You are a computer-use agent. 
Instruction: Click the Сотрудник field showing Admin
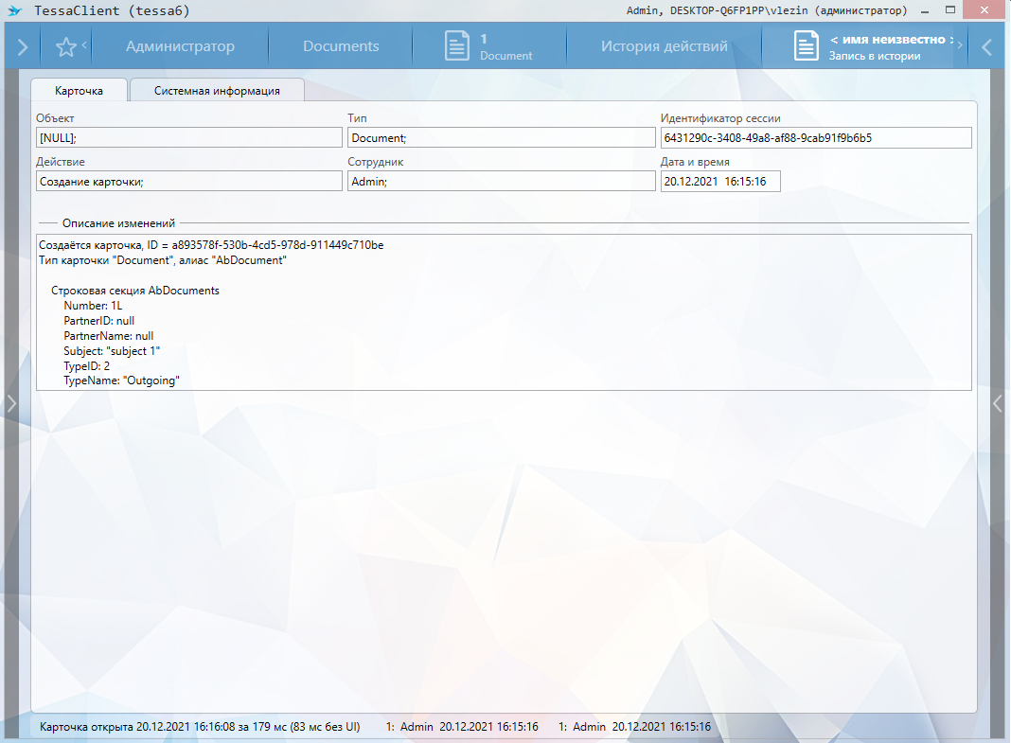pyautogui.click(x=500, y=181)
